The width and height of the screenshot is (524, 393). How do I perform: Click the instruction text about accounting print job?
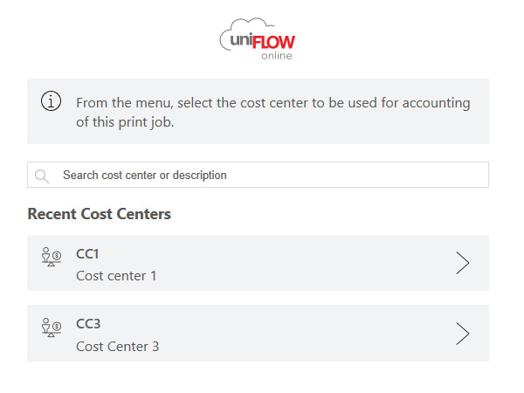(x=273, y=113)
